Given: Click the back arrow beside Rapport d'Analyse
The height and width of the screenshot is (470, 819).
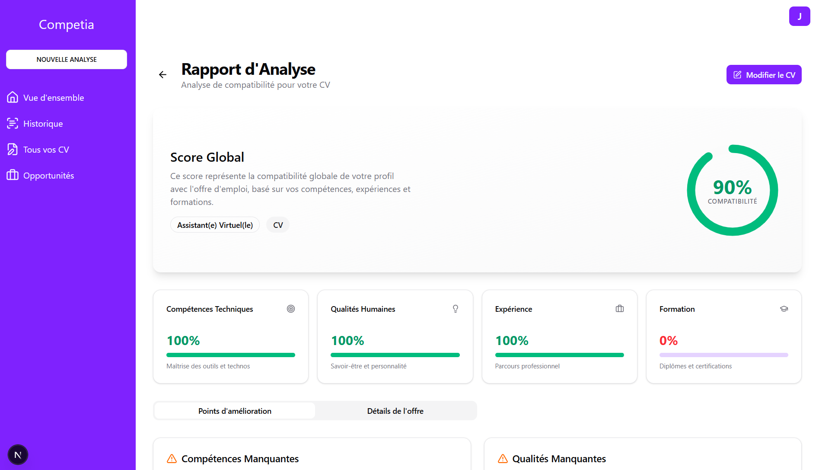Looking at the screenshot, I should pos(163,75).
